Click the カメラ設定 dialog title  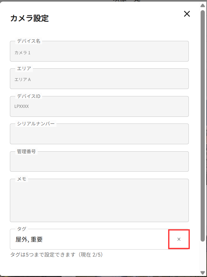pyautogui.click(x=29, y=18)
